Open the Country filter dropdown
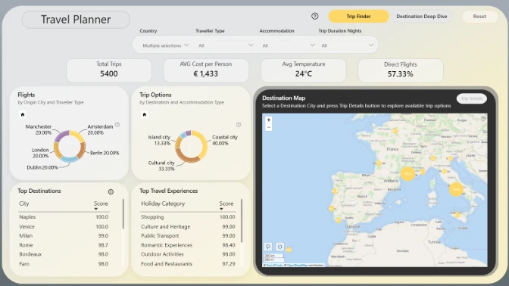Image resolution: width=509 pixels, height=286 pixels. 165,45
